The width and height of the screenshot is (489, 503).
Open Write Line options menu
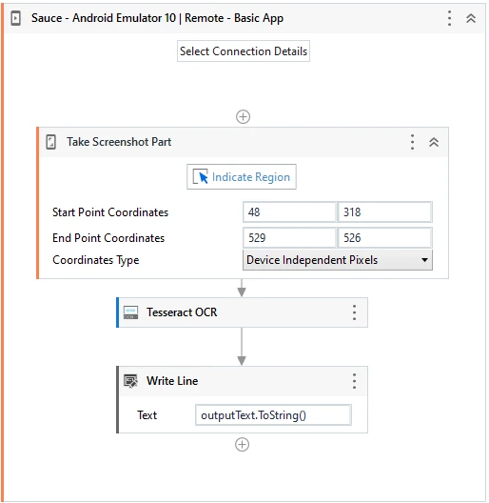[x=354, y=381]
